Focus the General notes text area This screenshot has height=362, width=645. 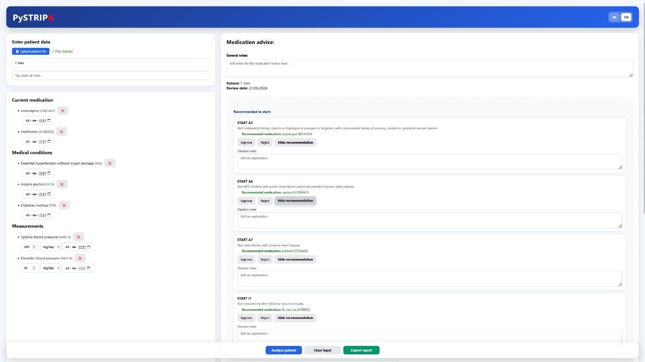point(430,68)
